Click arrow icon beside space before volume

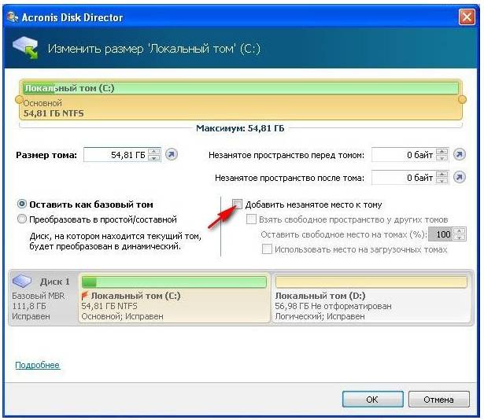tap(460, 154)
